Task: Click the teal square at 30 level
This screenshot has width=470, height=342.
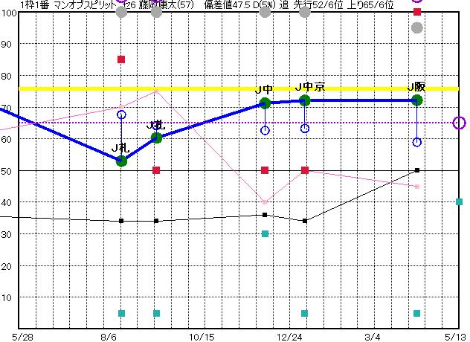Action: tap(265, 234)
